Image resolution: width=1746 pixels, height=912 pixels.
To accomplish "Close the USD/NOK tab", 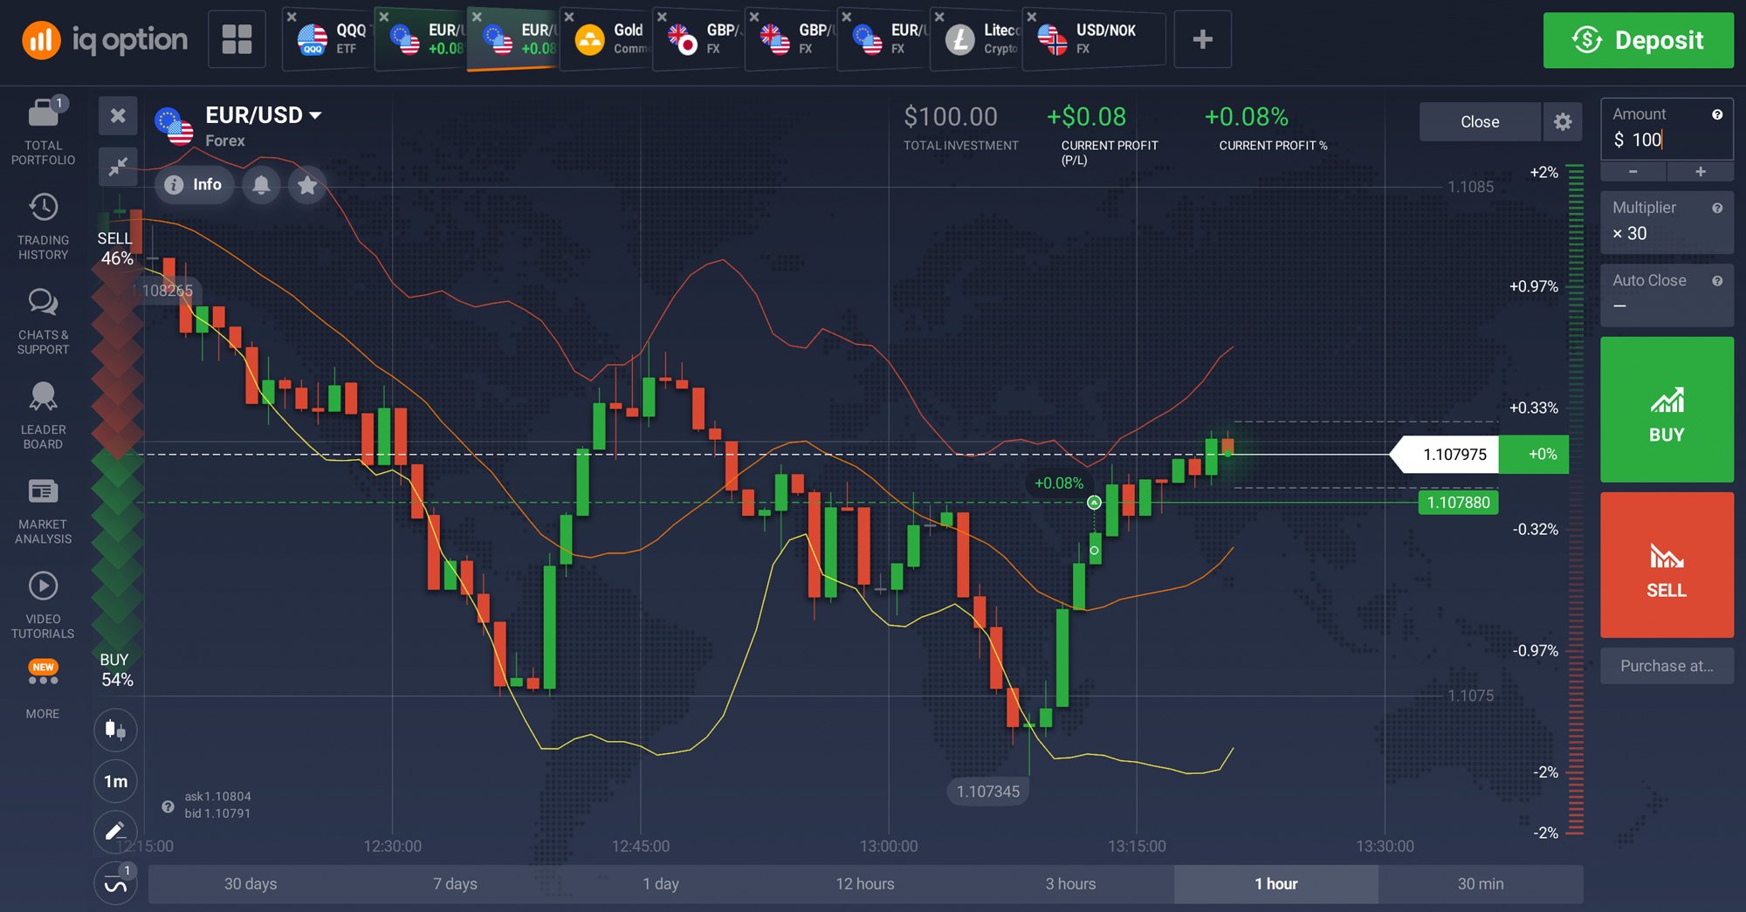I will 1031,17.
